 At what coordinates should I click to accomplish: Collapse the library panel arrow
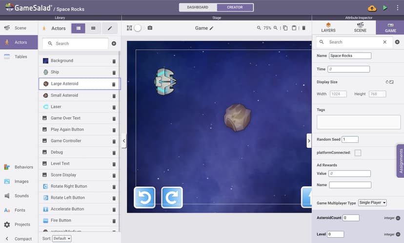point(124,141)
